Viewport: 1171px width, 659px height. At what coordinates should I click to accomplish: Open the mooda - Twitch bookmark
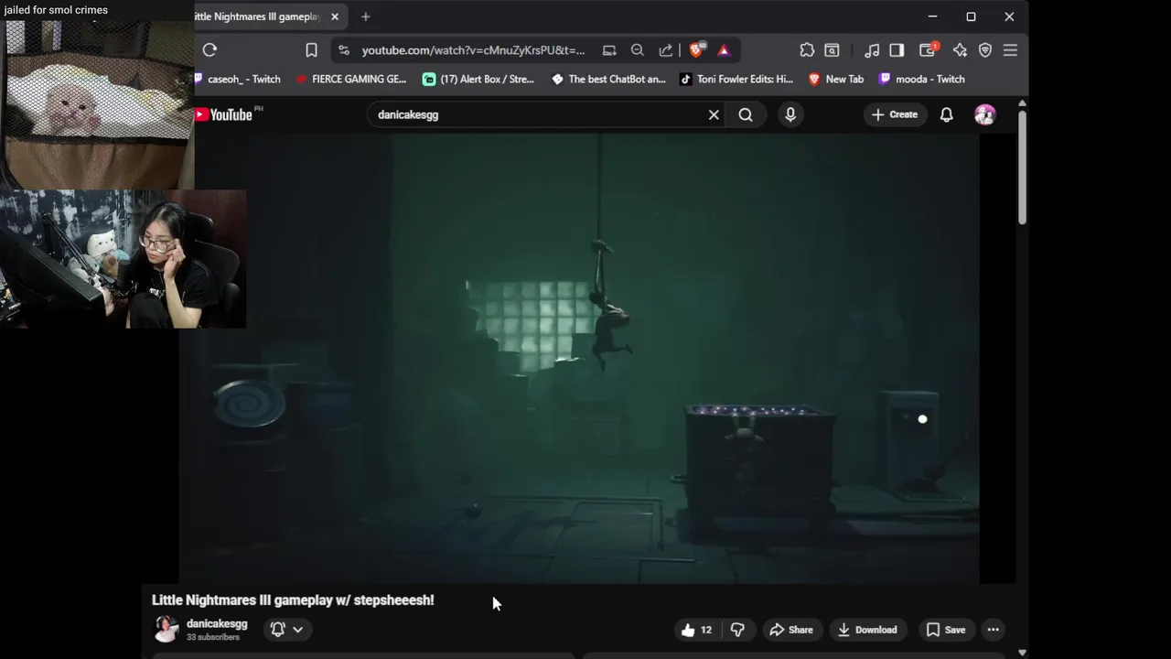coord(921,80)
